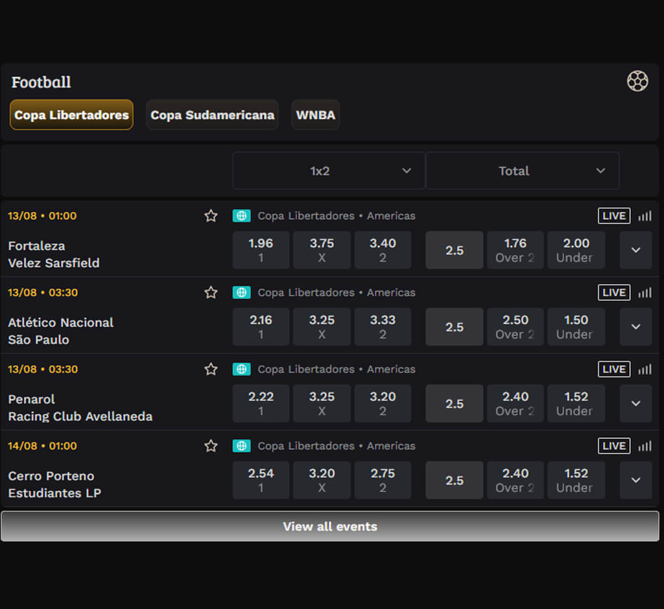Select Under at 2.00 for Fortaleza match
Image resolution: width=664 pixels, height=609 pixels.
pos(576,250)
